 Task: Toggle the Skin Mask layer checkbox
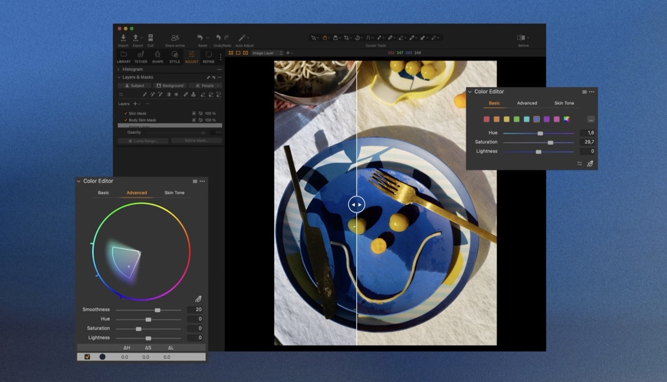point(126,114)
